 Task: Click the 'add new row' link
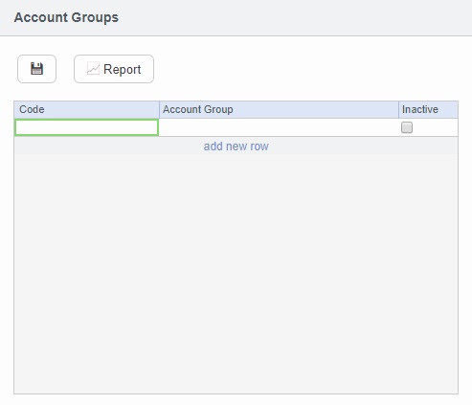(x=236, y=146)
